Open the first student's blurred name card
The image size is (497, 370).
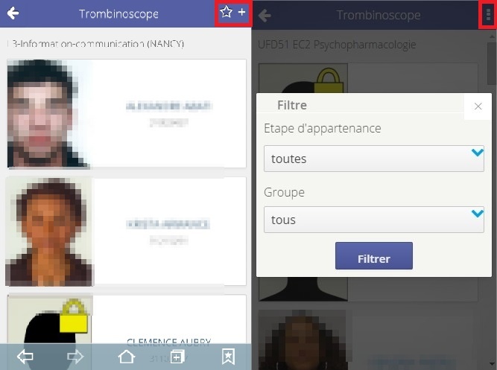coord(169,113)
